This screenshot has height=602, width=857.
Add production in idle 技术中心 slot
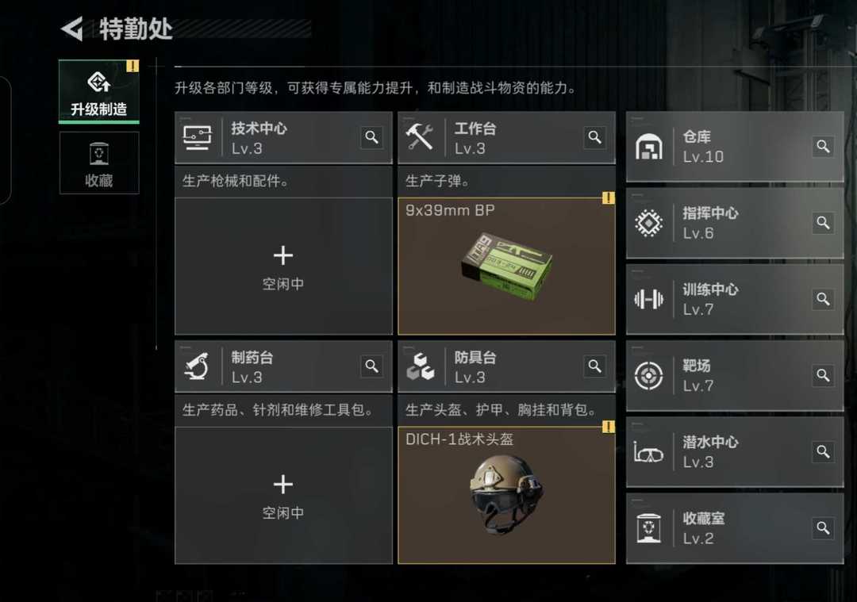click(x=283, y=266)
